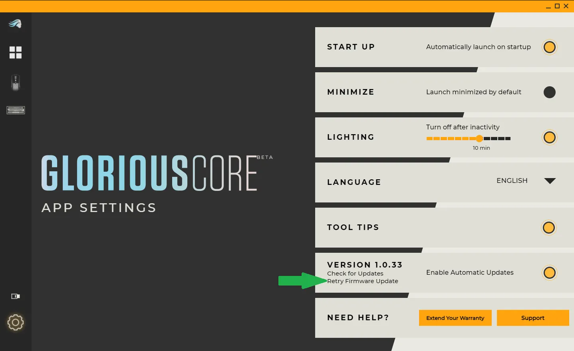Viewport: 574px width, 351px height.
Task: Click the '10 min' value text
Action: (x=481, y=148)
